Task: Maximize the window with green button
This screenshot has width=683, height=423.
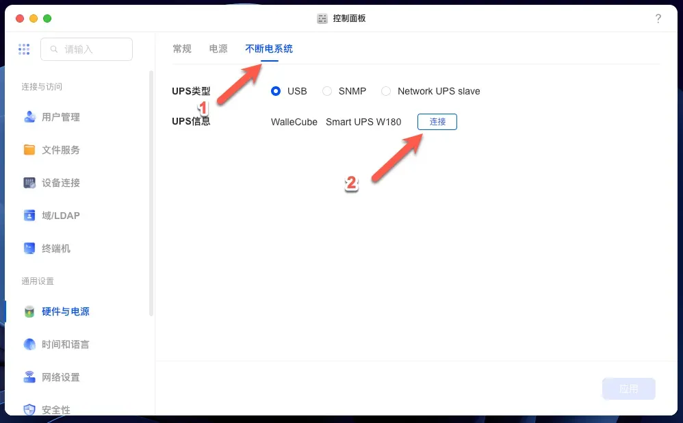Action: tap(47, 18)
